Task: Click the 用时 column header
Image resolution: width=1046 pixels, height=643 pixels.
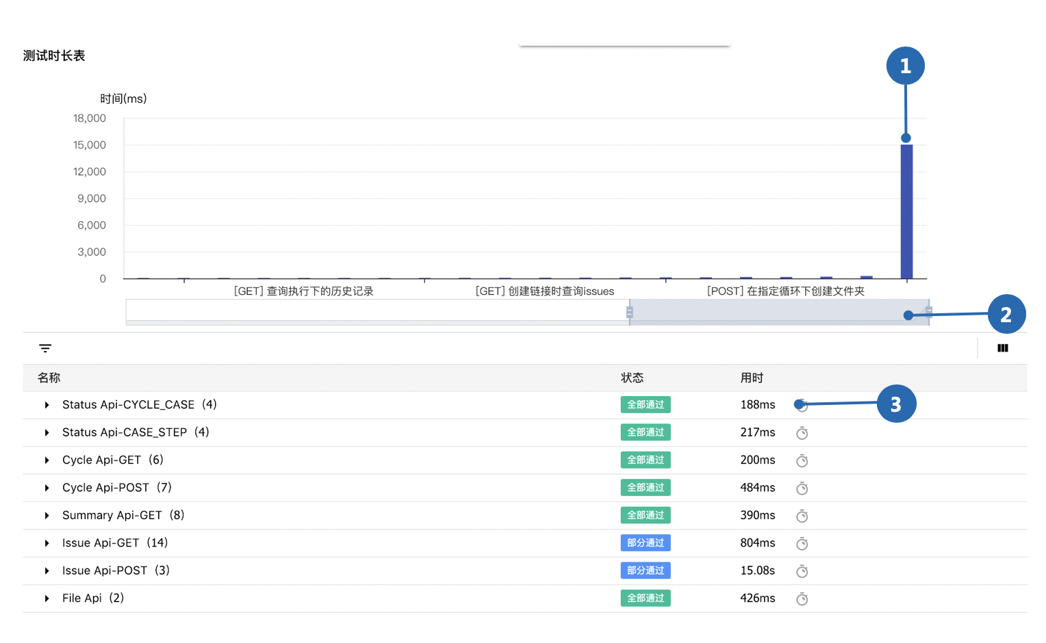Action: (x=752, y=378)
